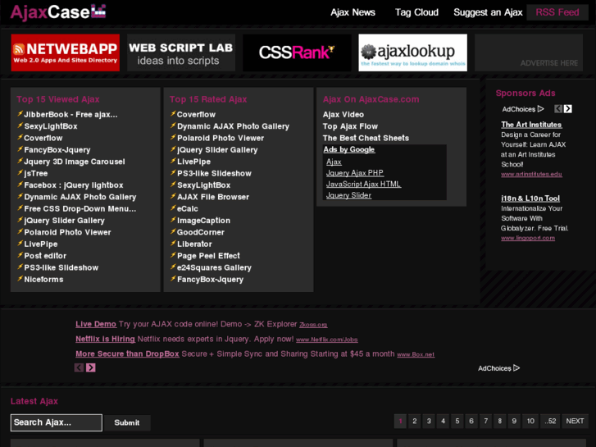Click the next-ad arrow in Sponsors Ads
The image size is (596, 447).
click(x=568, y=109)
